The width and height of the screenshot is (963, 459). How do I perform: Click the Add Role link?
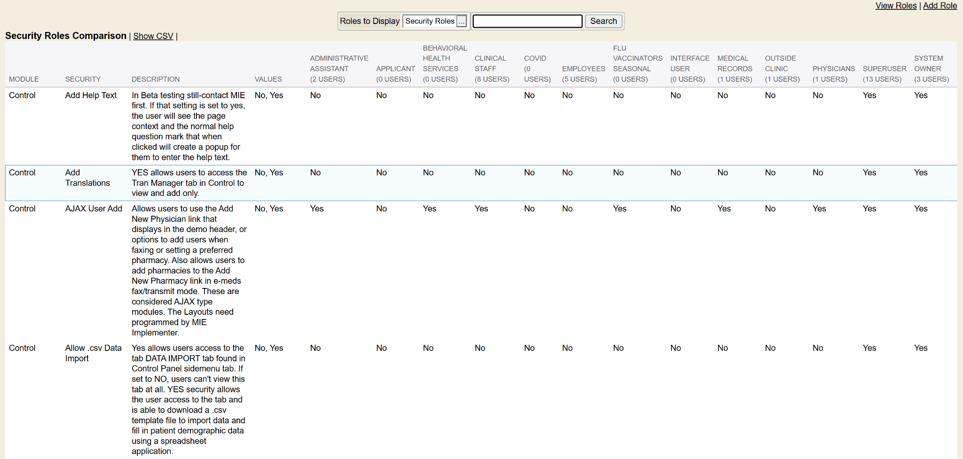point(939,6)
